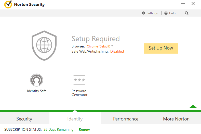Switch to the Security tab
The image size is (201, 134).
pyautogui.click(x=25, y=119)
